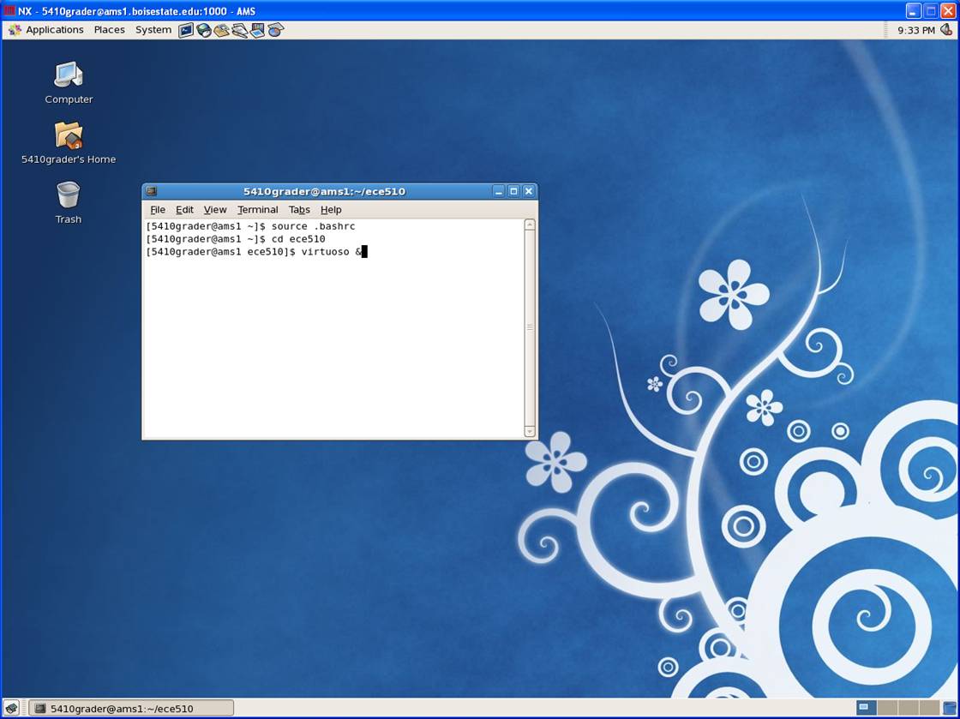Open the Trash desktop icon

[69, 196]
